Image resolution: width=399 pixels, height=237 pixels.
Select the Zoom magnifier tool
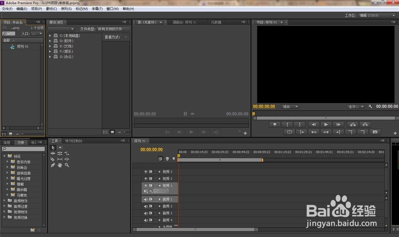(x=67, y=165)
